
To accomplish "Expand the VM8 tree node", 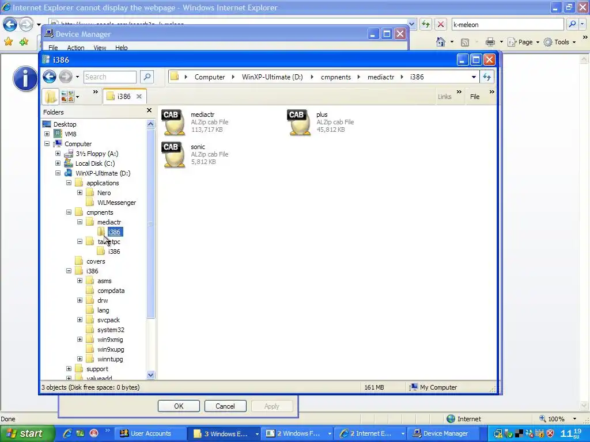I will 47,134.
